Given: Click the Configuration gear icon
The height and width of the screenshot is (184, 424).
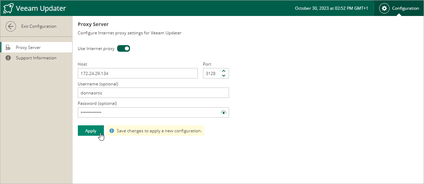Looking at the screenshot, I should tap(384, 8).
